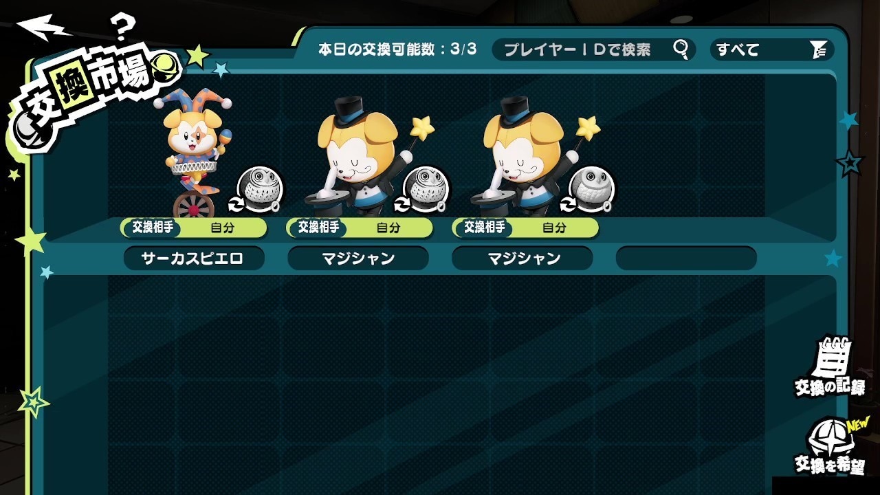Click the filter sort icon
This screenshot has width=880, height=495.
pyautogui.click(x=818, y=49)
